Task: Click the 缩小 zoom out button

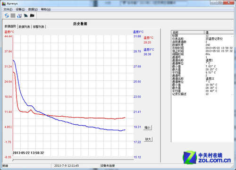Action: 147,127
